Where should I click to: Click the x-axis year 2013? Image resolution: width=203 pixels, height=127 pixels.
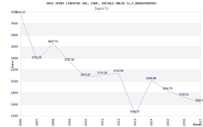[135, 122]
